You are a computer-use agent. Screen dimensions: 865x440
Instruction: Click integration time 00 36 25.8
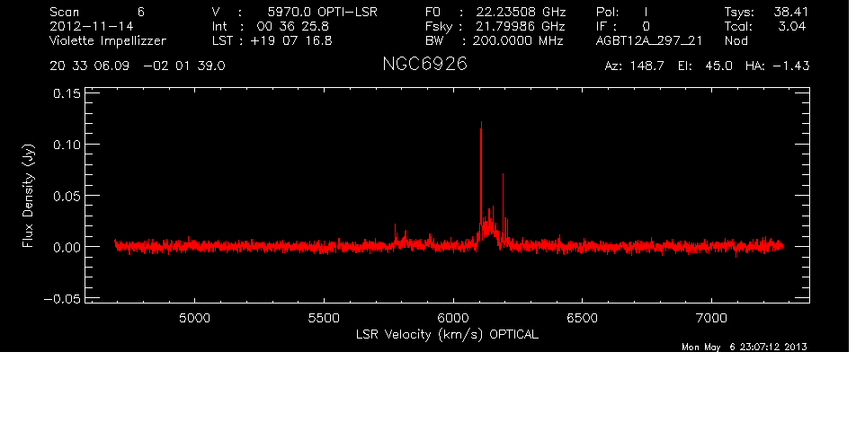click(x=292, y=26)
